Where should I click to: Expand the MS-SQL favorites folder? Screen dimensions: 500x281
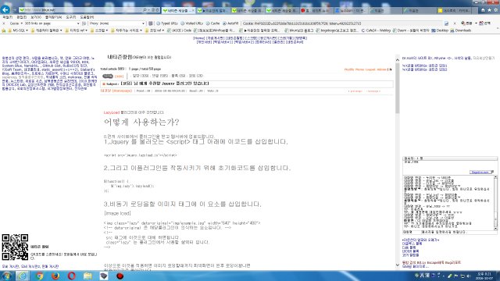point(18,30)
